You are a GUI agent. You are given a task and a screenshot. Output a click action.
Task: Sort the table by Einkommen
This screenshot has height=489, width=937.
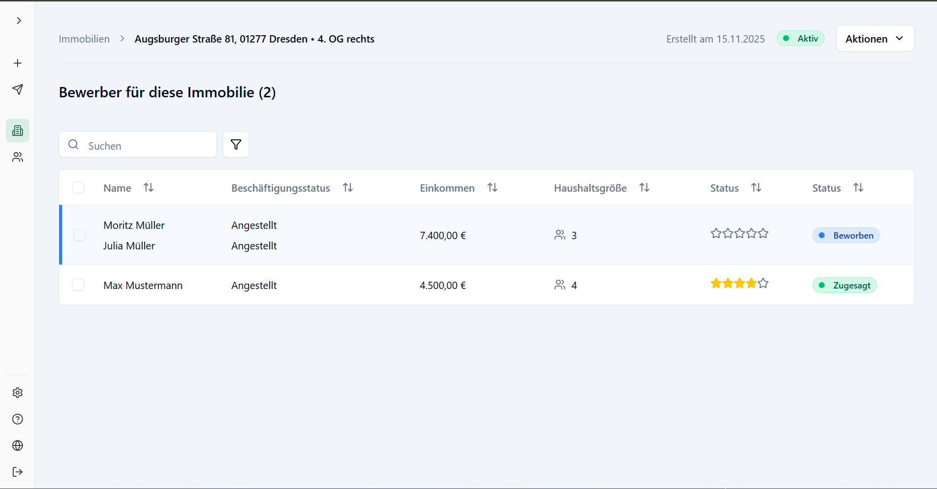492,187
